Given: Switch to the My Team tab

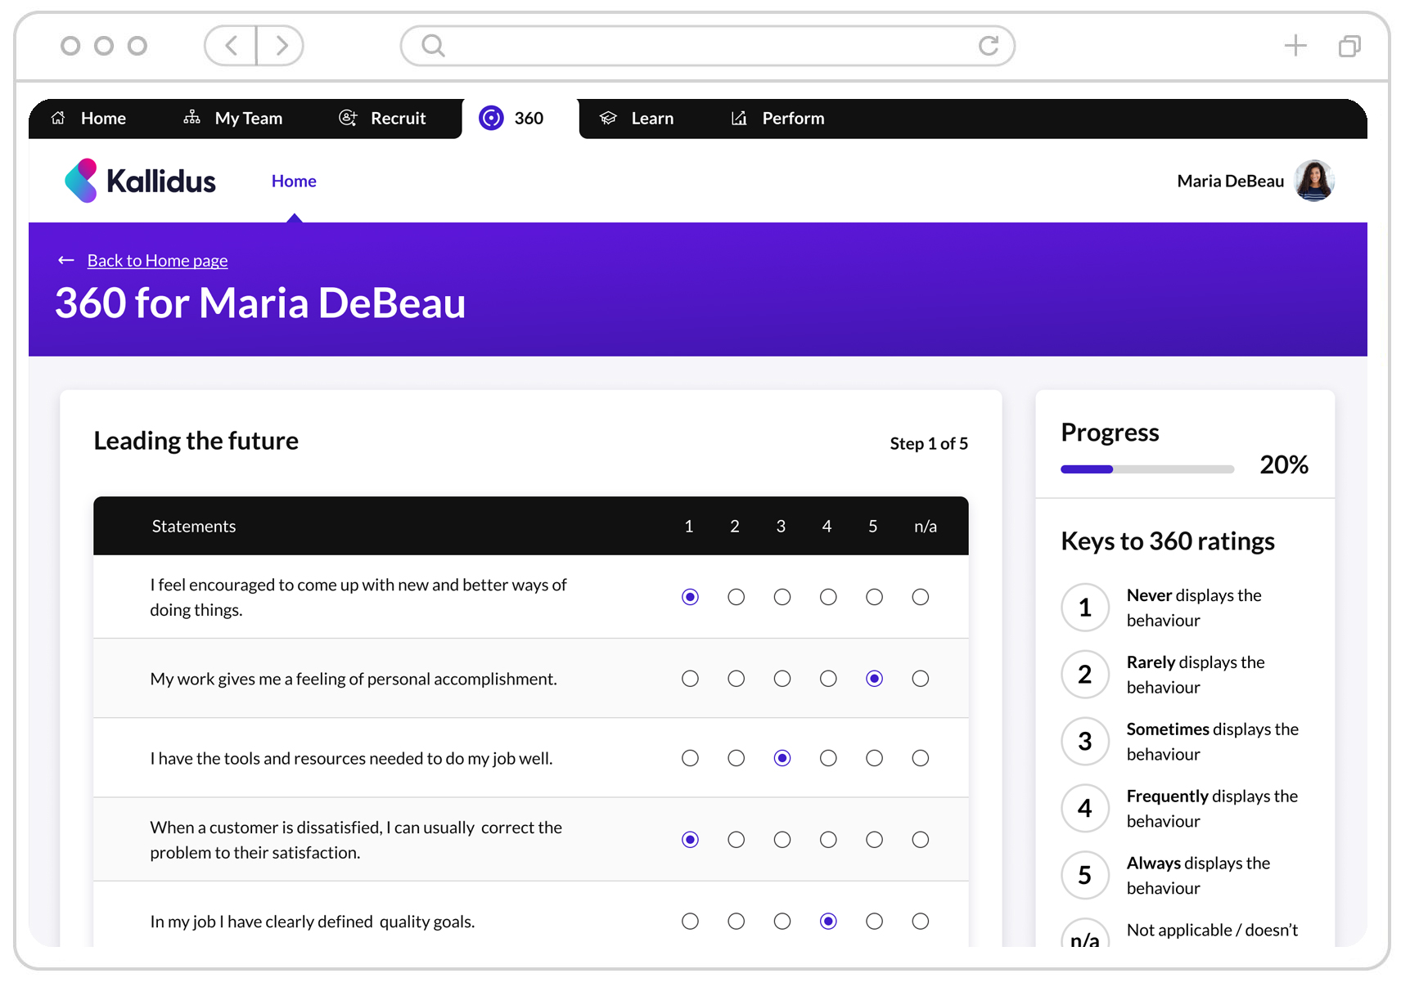Looking at the screenshot, I should click(x=233, y=118).
